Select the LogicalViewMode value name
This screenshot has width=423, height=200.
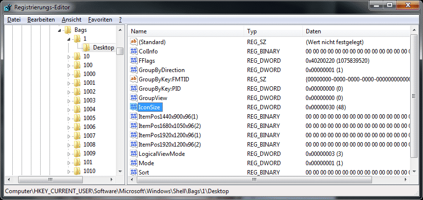[162, 153]
